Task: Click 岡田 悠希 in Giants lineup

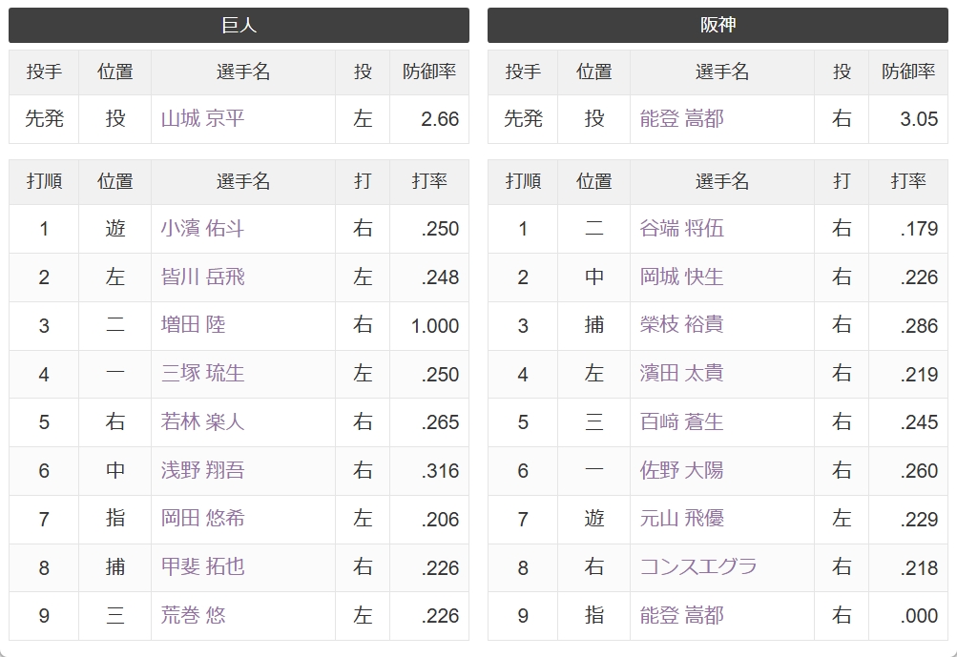Action: tap(202, 519)
